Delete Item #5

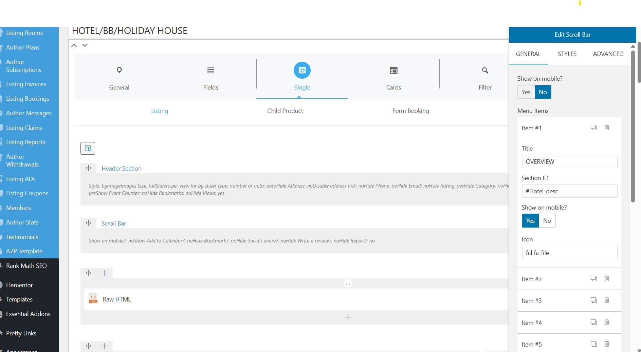(607, 344)
